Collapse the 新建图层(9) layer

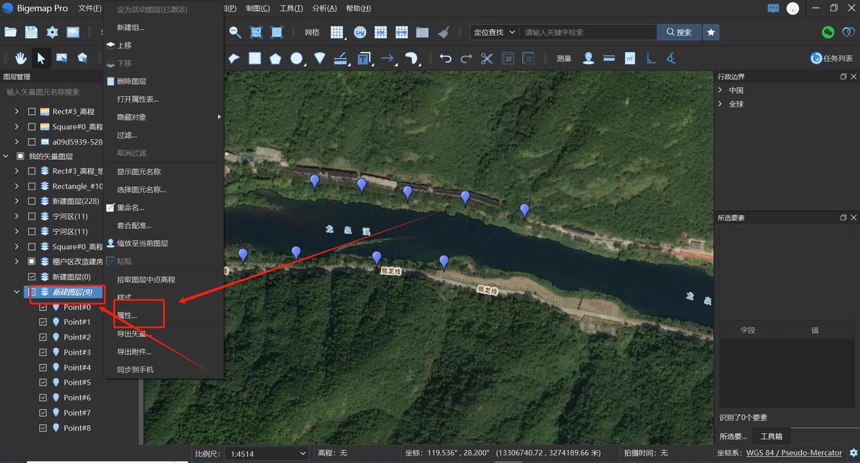[17, 292]
